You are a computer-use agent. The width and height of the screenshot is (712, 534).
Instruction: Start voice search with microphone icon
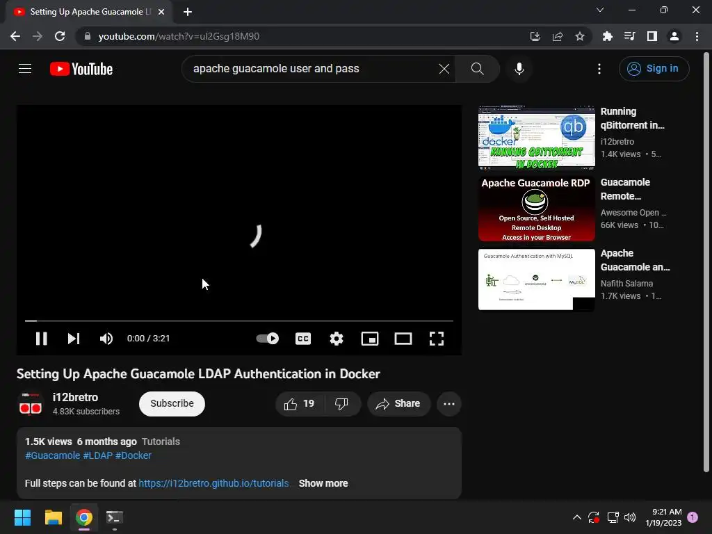click(x=519, y=69)
